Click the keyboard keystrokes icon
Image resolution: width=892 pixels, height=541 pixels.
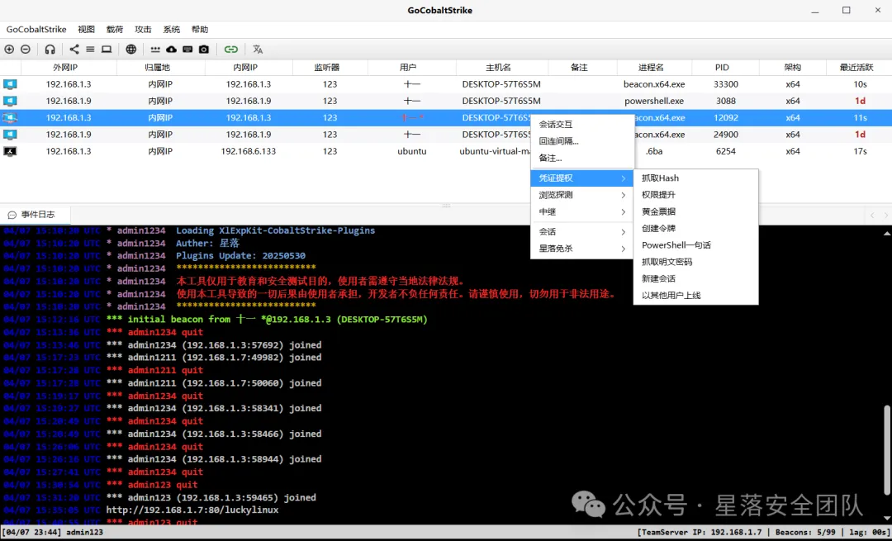[187, 50]
